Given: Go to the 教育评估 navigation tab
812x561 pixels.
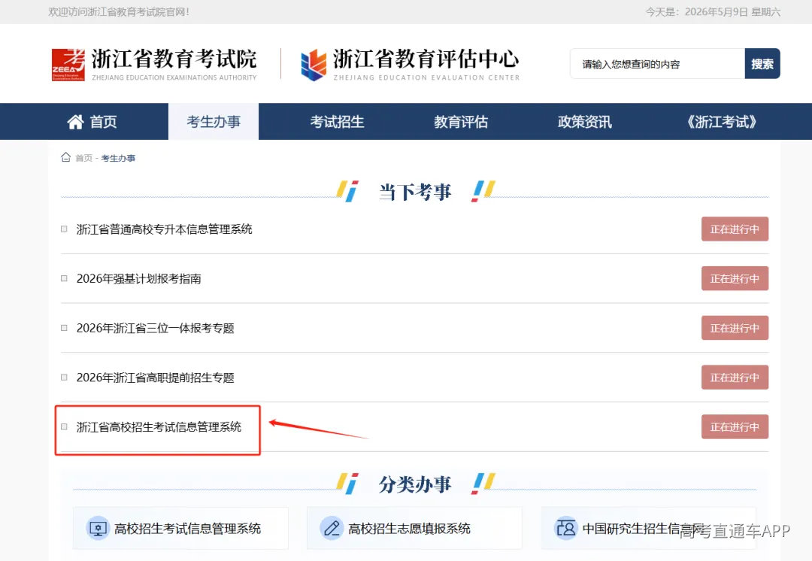Looking at the screenshot, I should (x=461, y=122).
